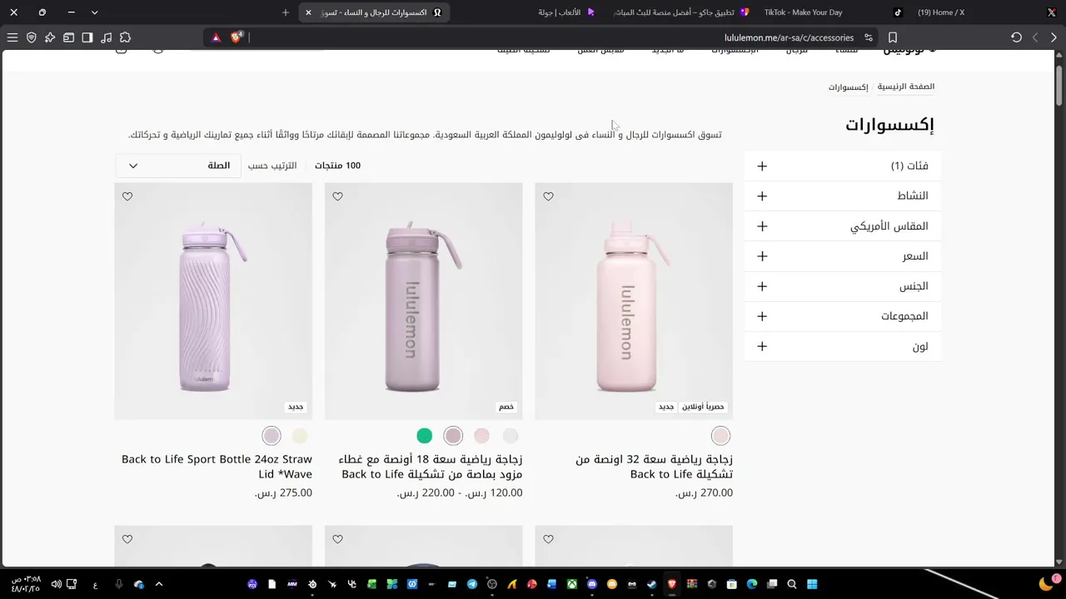Expand the المجموعات collections filter
The image size is (1066, 599).
(843, 316)
